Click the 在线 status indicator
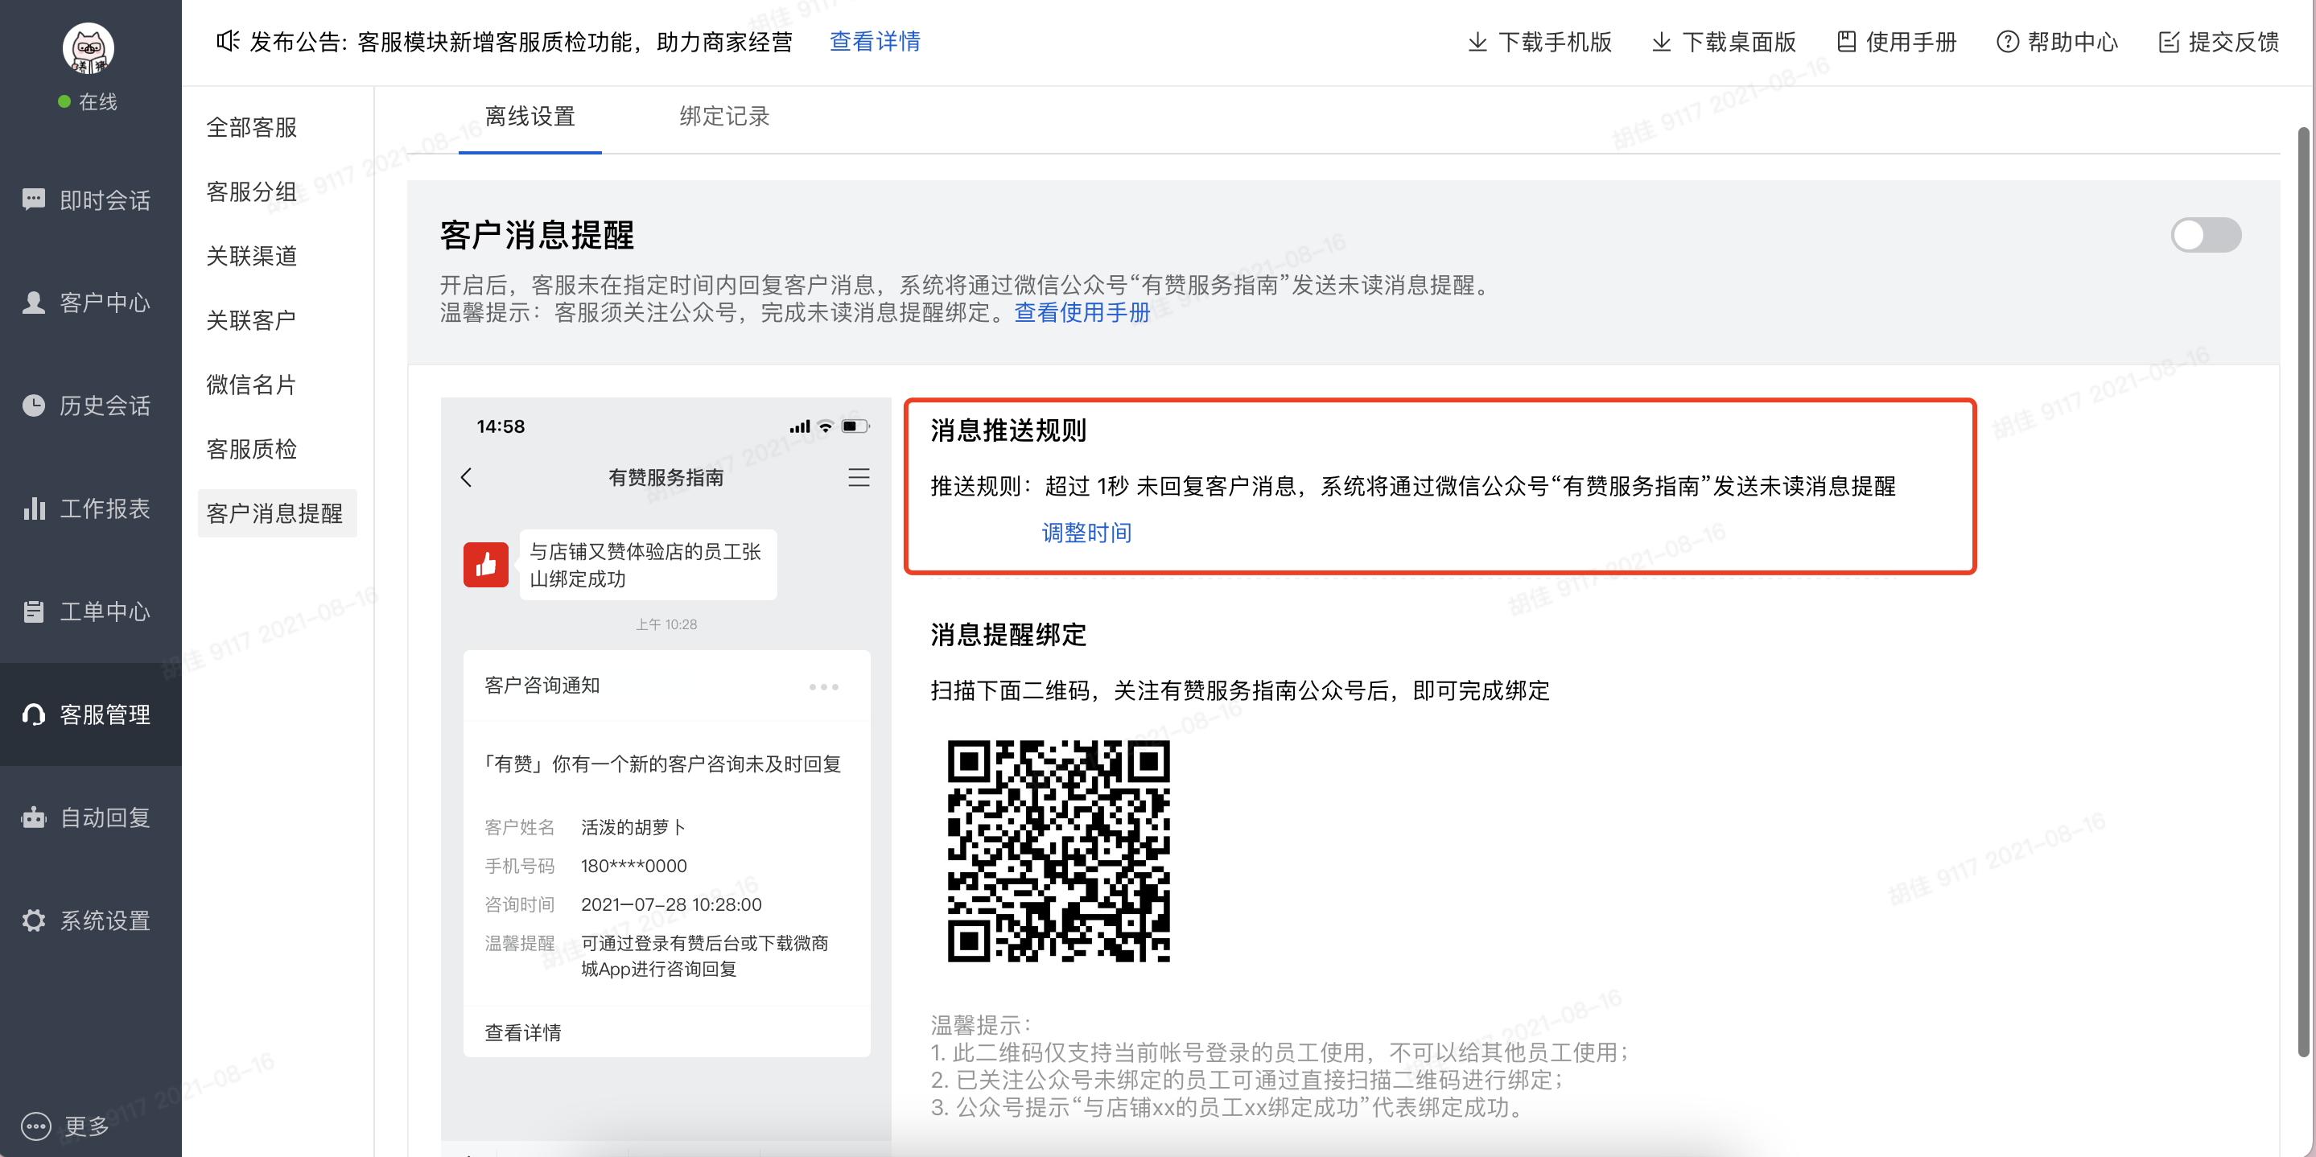The image size is (2316, 1157). (88, 101)
